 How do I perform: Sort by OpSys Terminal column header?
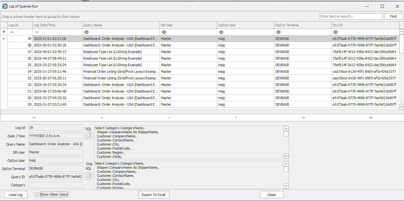tap(302, 25)
